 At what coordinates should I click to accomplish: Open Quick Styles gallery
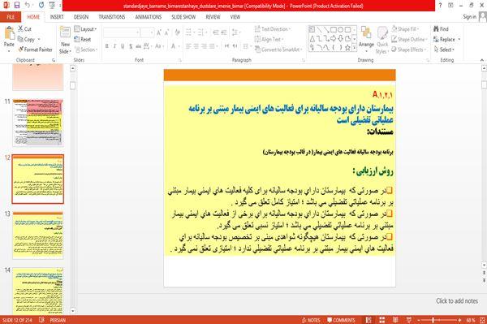(x=382, y=41)
